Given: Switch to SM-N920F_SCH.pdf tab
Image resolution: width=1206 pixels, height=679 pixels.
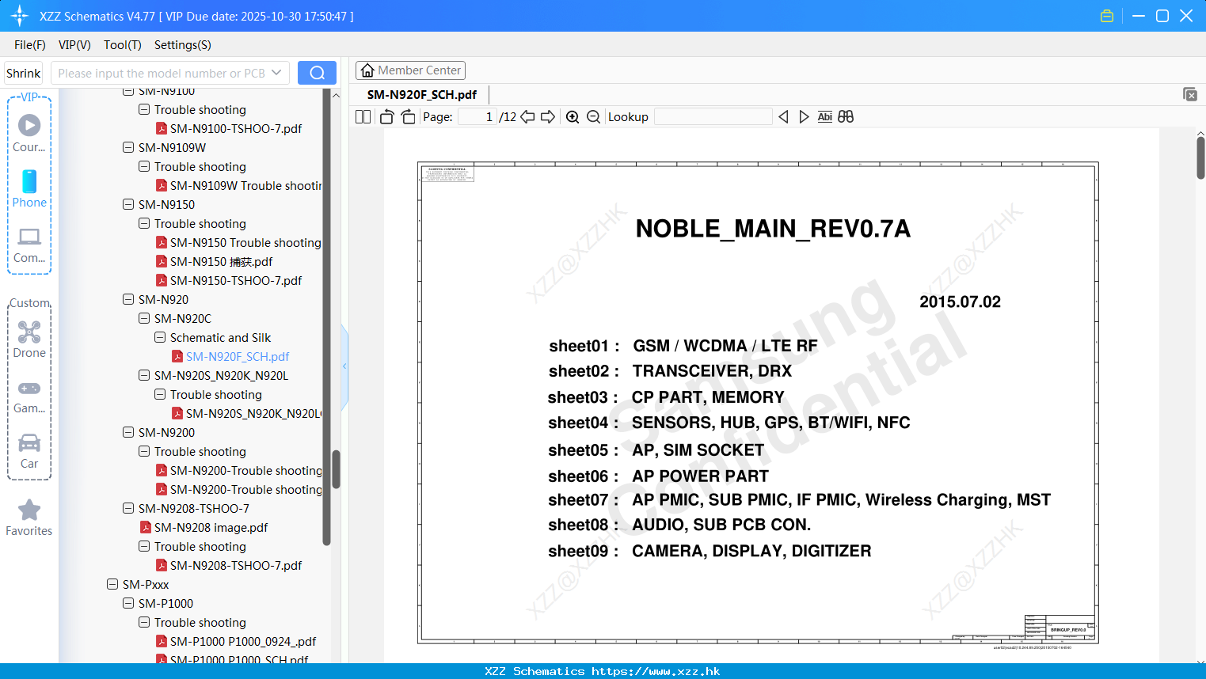Looking at the screenshot, I should (x=422, y=95).
